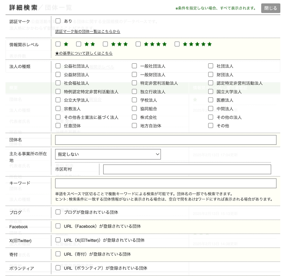Click the 団体名 text field

click(166, 140)
